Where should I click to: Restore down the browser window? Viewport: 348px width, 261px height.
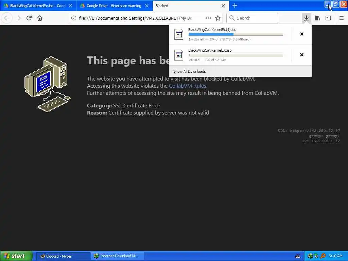[x=335, y=4]
